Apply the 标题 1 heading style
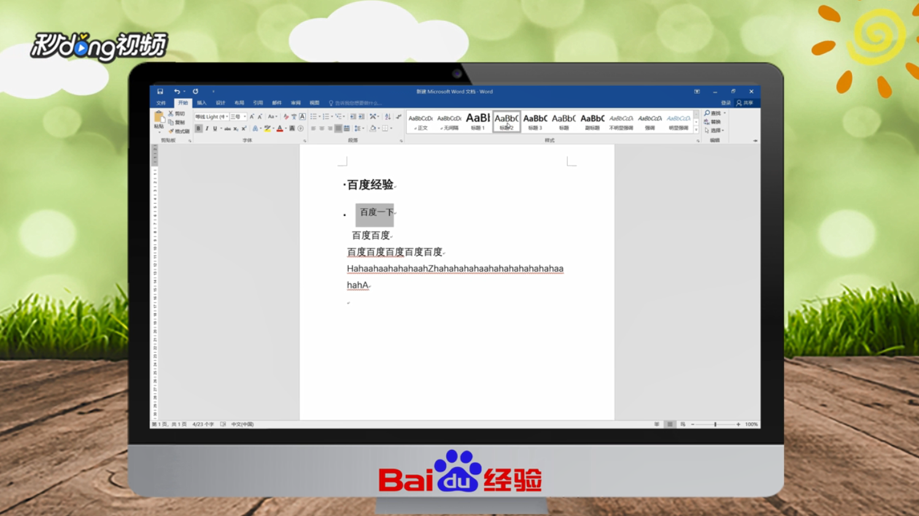The image size is (919, 516). click(x=478, y=121)
